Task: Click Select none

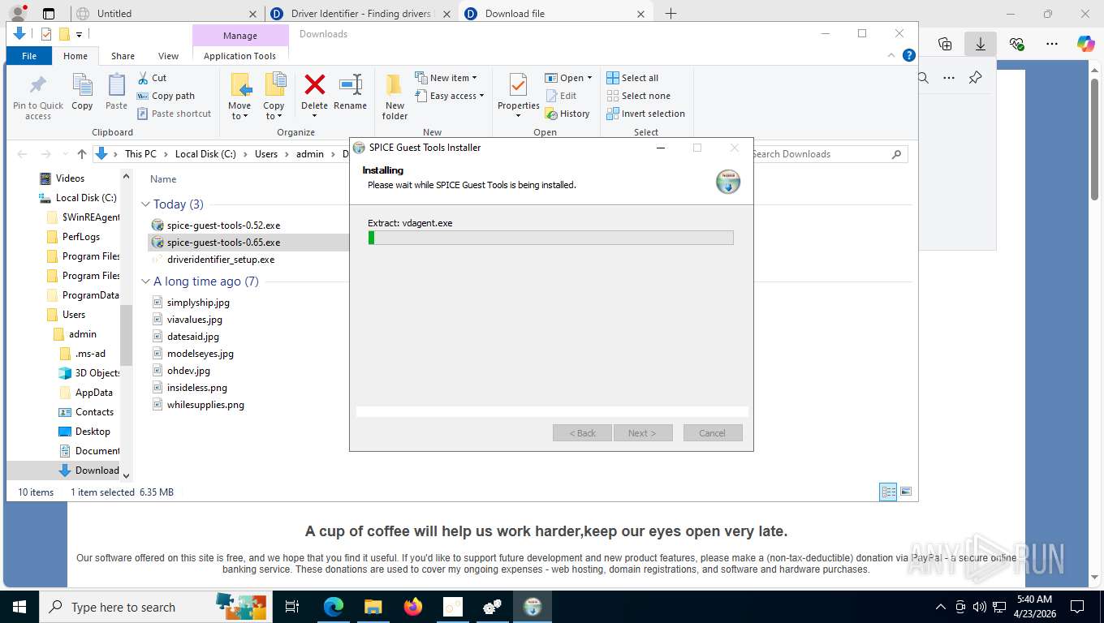Action: [638, 96]
